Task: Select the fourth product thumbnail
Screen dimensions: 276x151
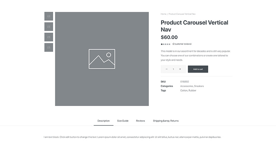Action: pos(49,47)
